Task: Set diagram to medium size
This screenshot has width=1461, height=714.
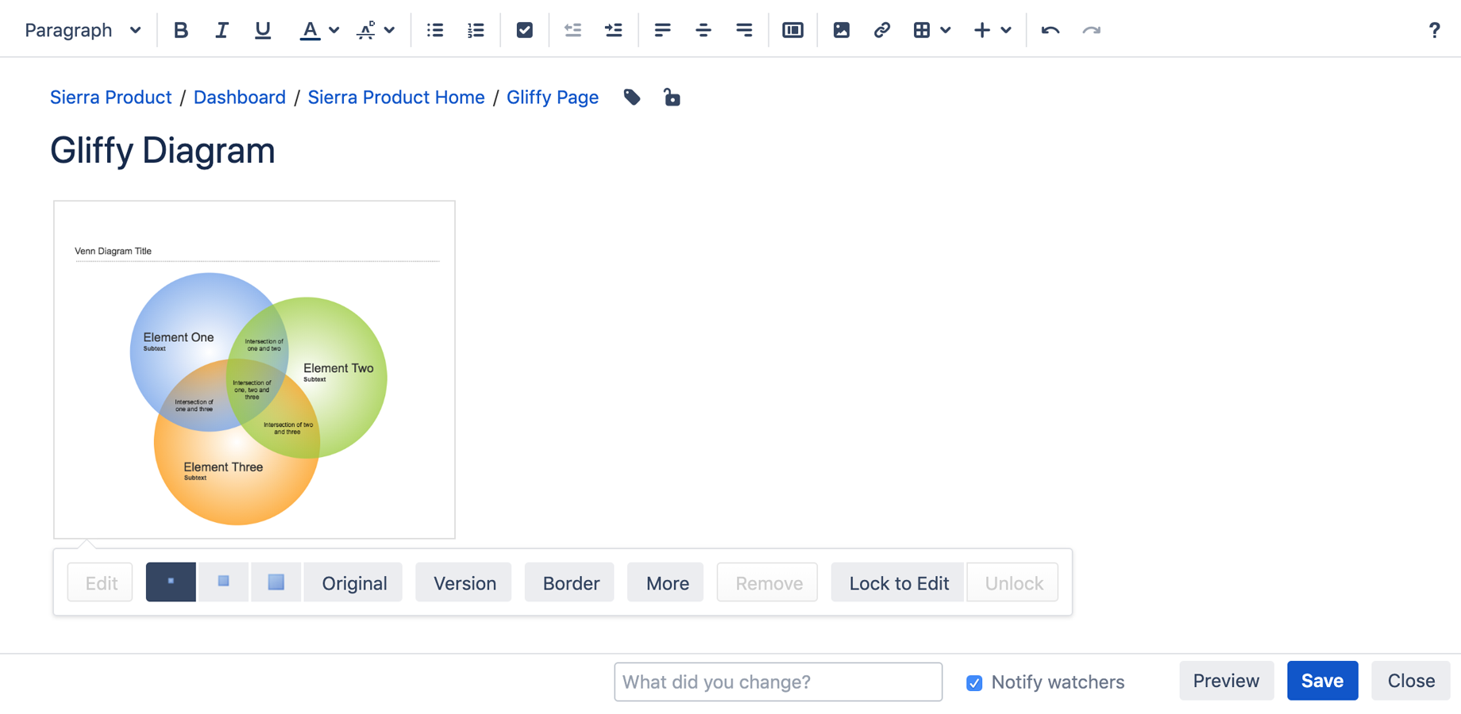Action: click(x=224, y=582)
